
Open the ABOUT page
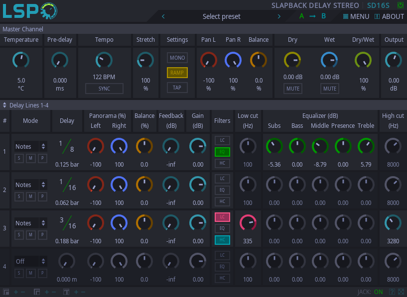pos(389,16)
